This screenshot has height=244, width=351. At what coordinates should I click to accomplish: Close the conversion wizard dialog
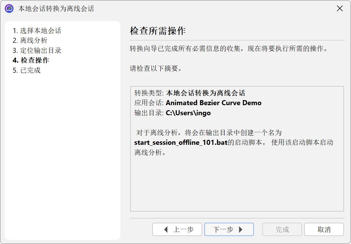click(340, 9)
